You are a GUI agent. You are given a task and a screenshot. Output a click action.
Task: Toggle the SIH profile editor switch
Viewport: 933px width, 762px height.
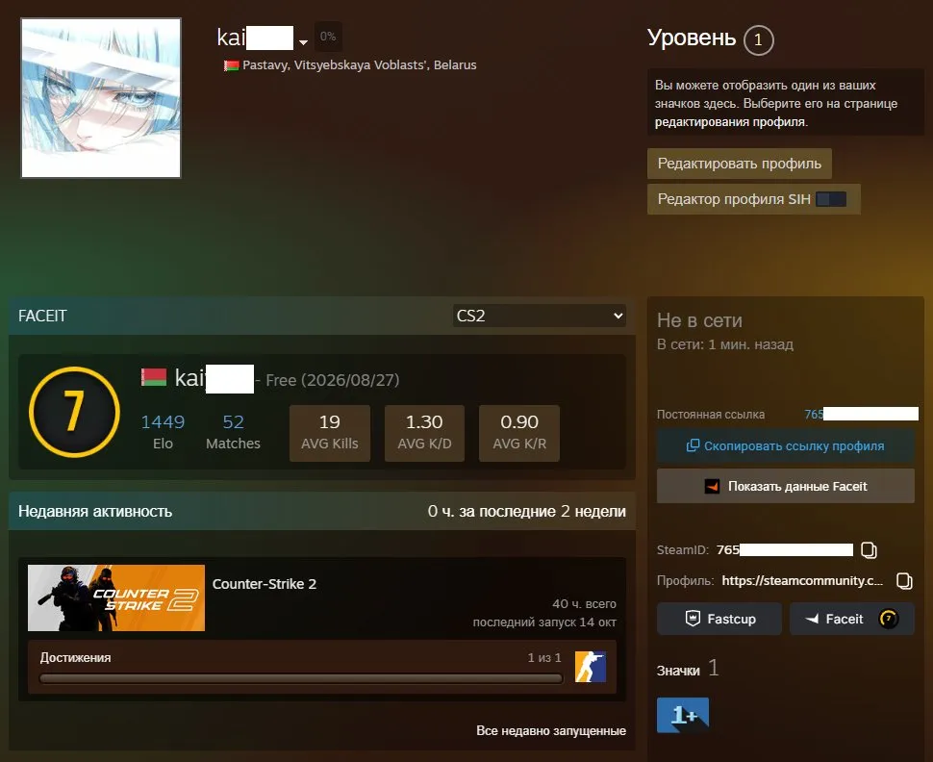click(831, 199)
